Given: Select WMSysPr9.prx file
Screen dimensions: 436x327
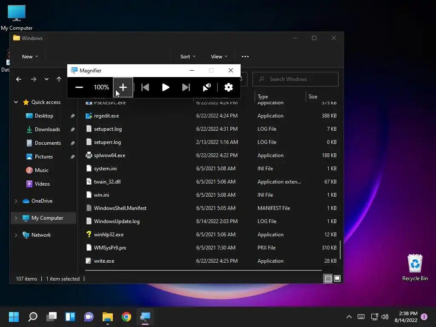Looking at the screenshot, I should pos(110,248).
